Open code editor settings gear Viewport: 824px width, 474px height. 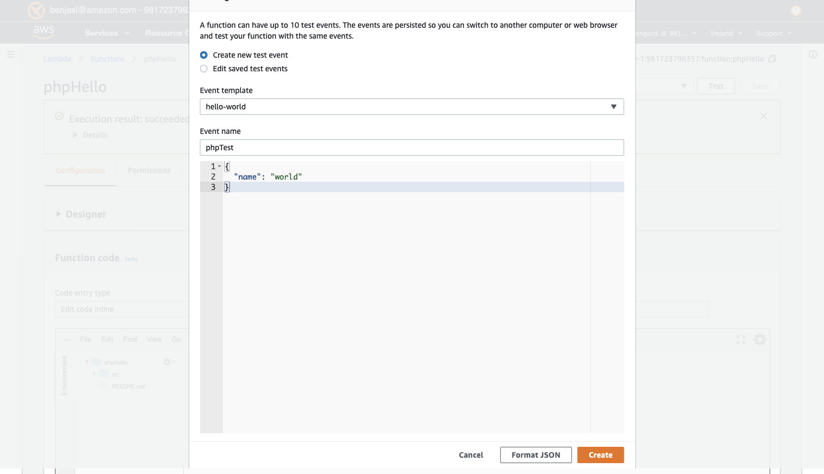tap(760, 340)
